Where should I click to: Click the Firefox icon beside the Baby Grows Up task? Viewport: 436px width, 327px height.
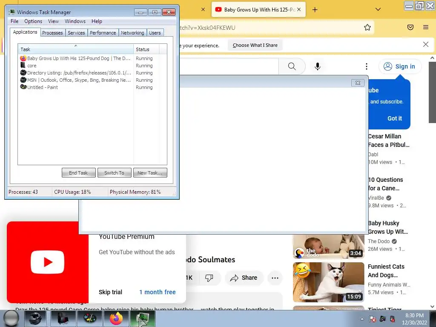pyautogui.click(x=23, y=58)
